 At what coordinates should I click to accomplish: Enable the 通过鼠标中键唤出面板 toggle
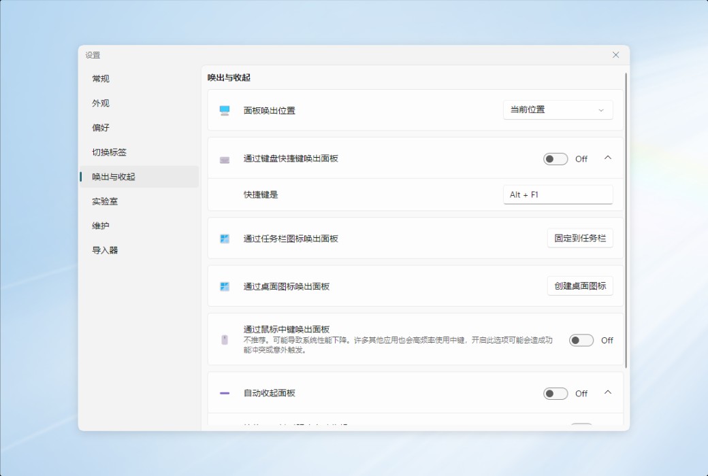[581, 340]
